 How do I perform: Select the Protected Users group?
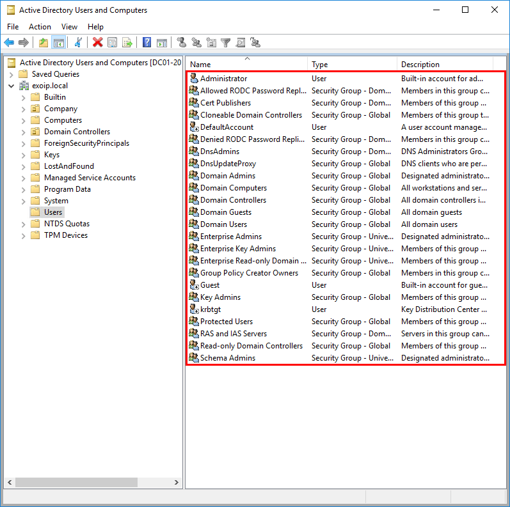coord(227,322)
